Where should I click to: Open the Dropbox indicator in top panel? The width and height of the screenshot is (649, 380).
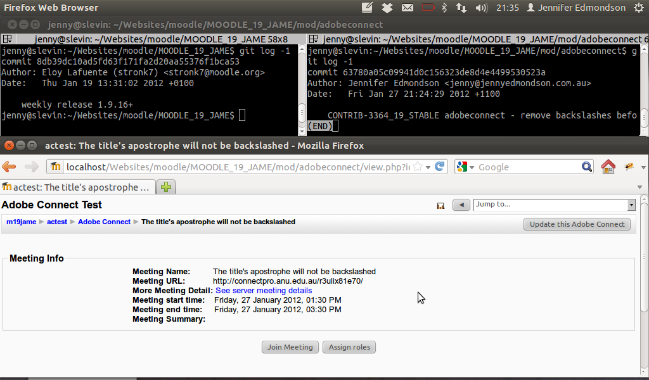tap(387, 8)
